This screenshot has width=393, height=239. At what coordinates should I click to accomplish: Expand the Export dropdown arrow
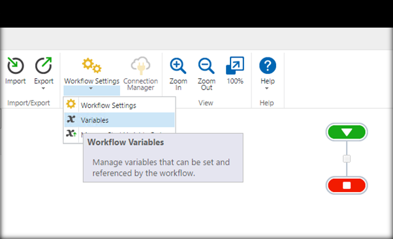click(43, 88)
